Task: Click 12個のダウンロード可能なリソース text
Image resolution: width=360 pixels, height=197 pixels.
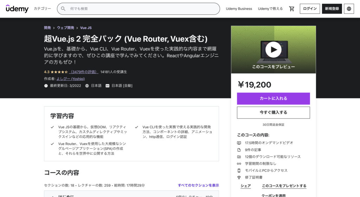Action: [272, 157]
